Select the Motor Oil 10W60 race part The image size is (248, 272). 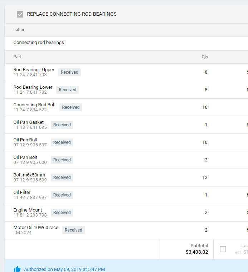coord(36,228)
